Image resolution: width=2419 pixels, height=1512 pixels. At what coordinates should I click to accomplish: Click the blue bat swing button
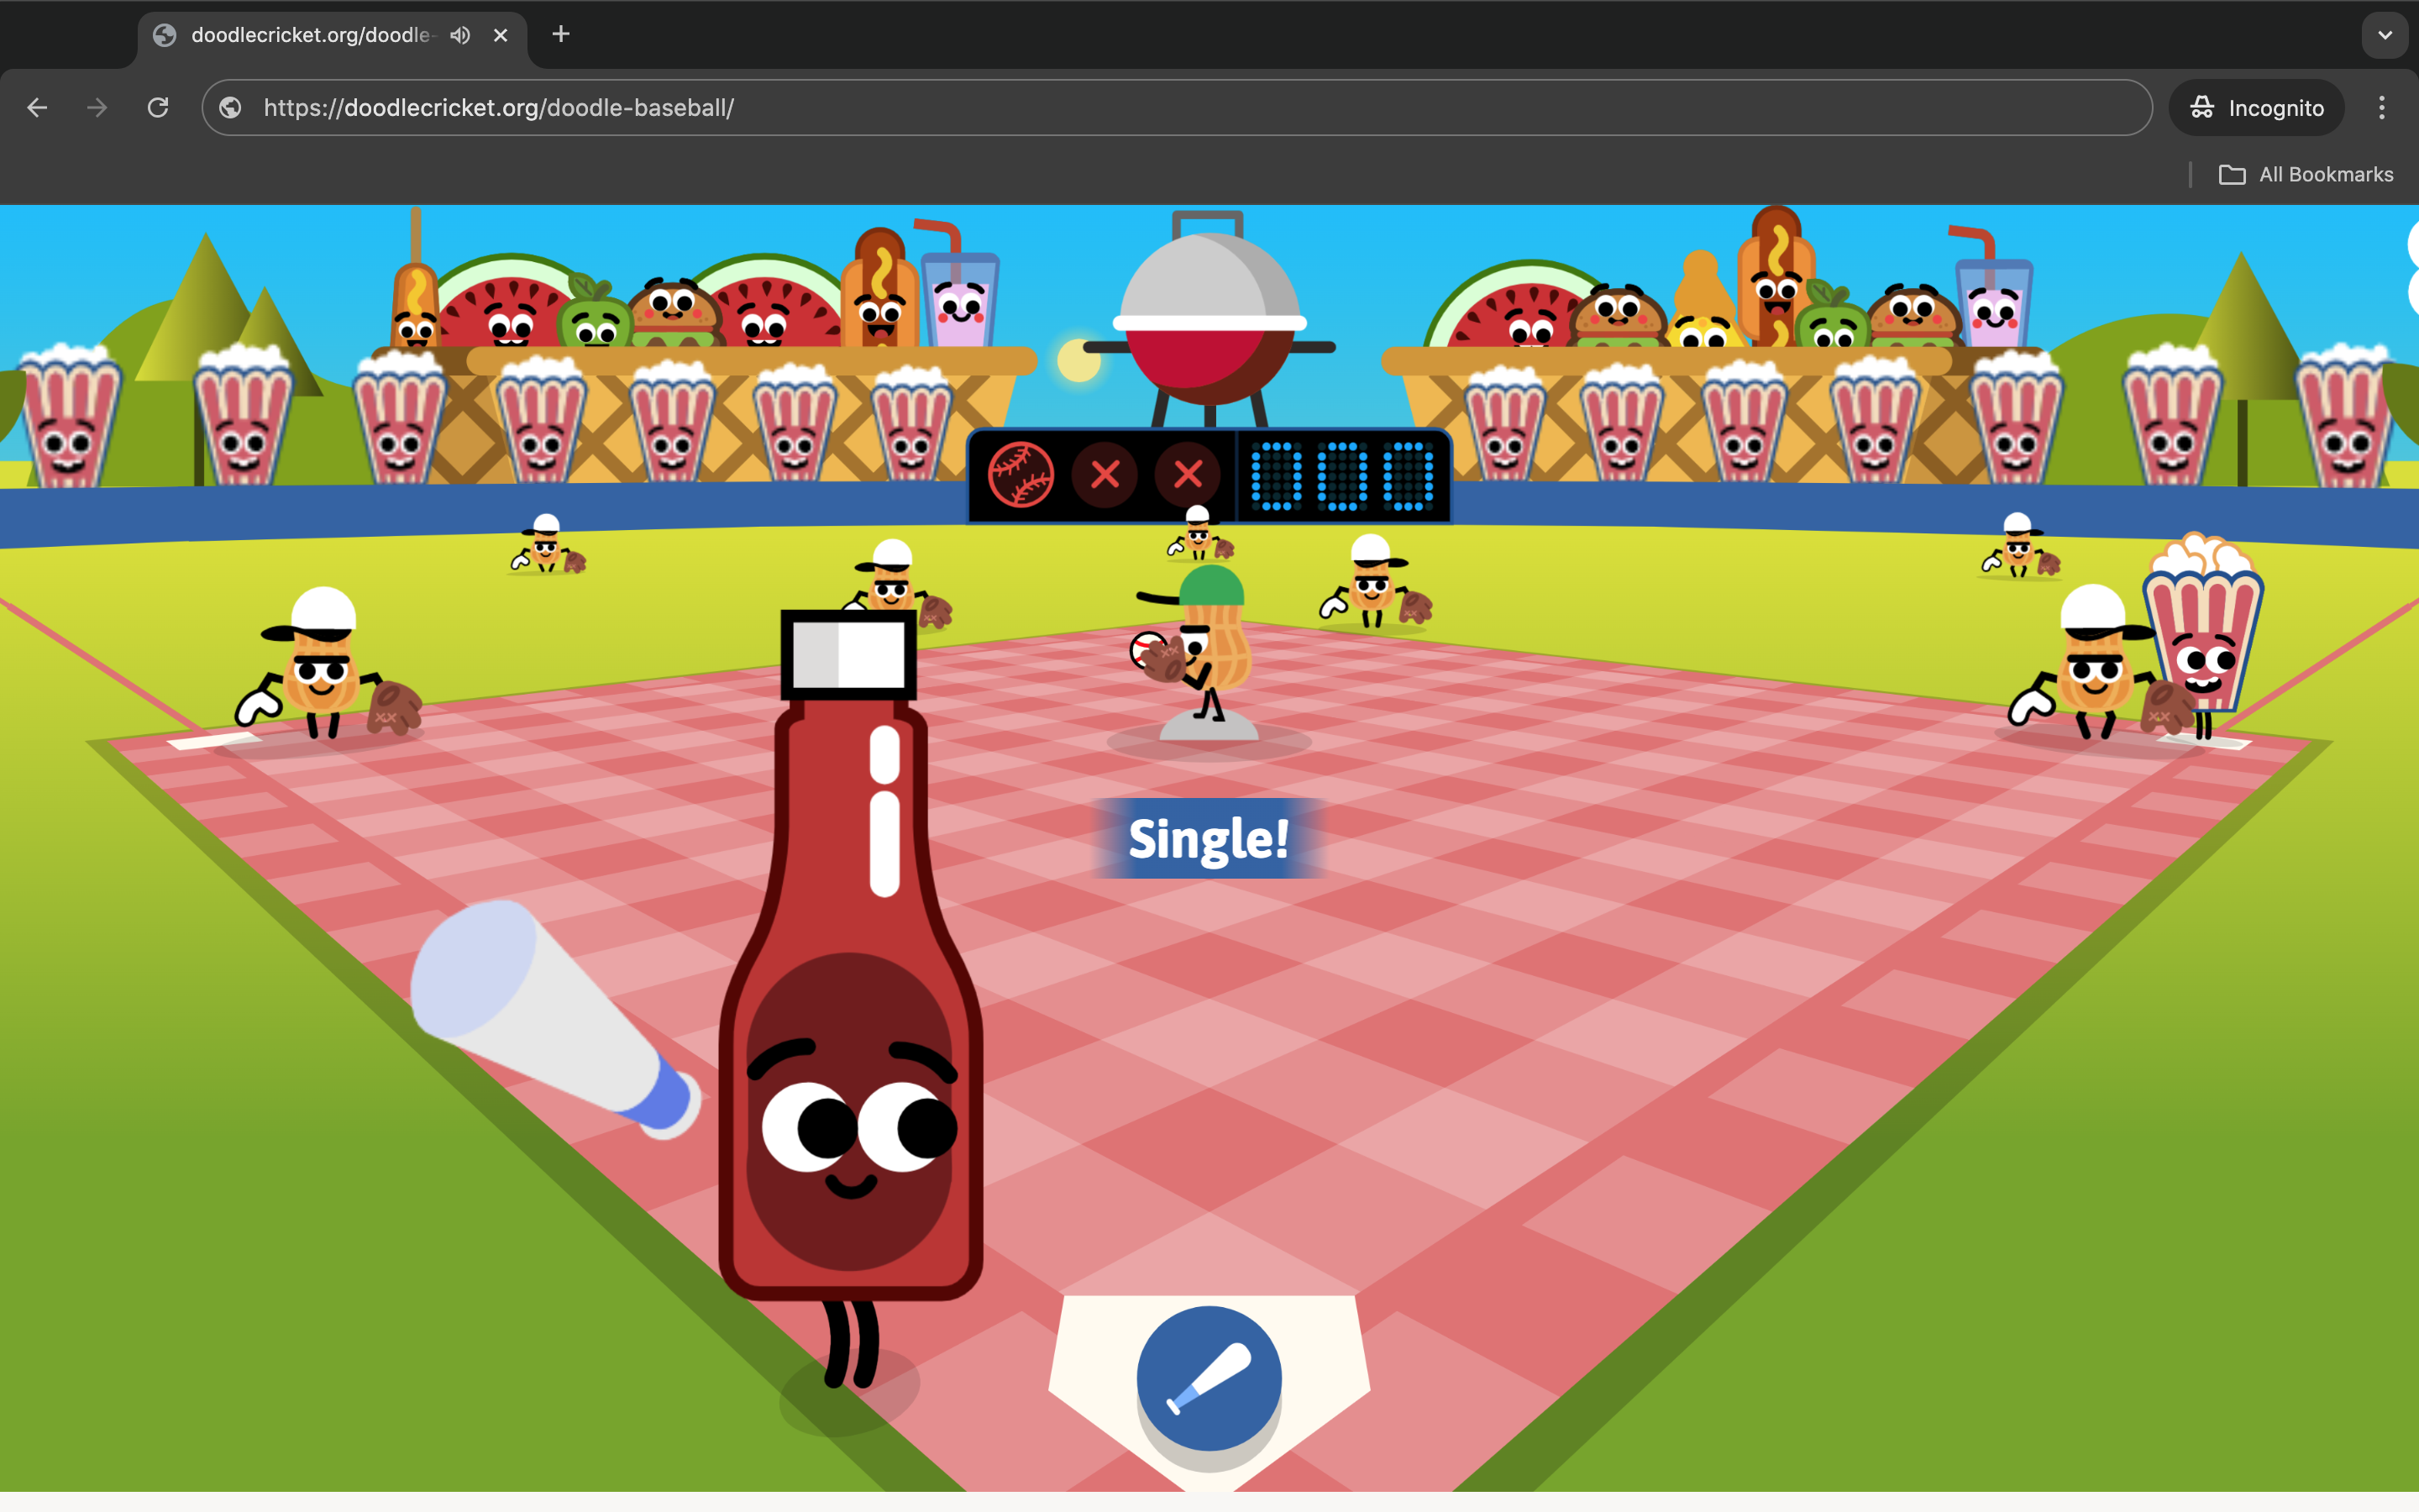tap(1209, 1377)
